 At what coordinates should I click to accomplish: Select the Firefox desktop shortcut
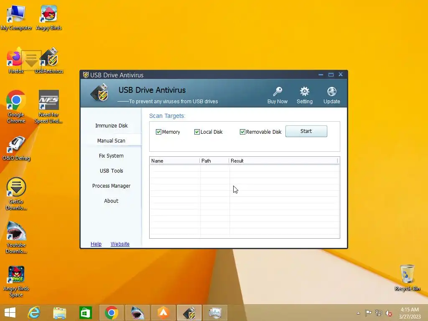(15, 61)
